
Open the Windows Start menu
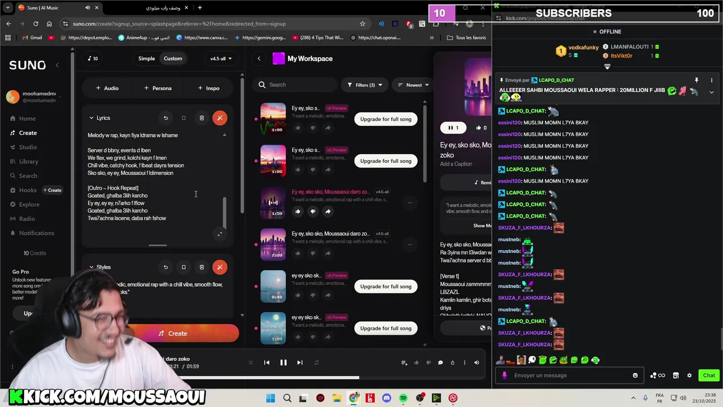(x=271, y=399)
